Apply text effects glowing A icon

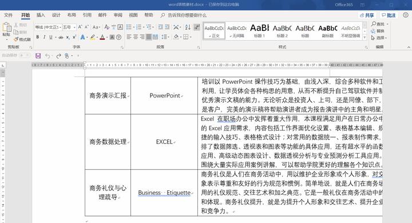pyautogui.click(x=82, y=37)
